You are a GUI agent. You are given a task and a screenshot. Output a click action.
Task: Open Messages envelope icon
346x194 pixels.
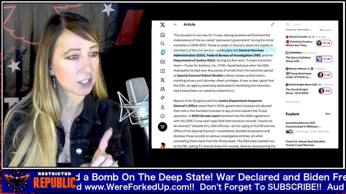[x=162, y=62]
